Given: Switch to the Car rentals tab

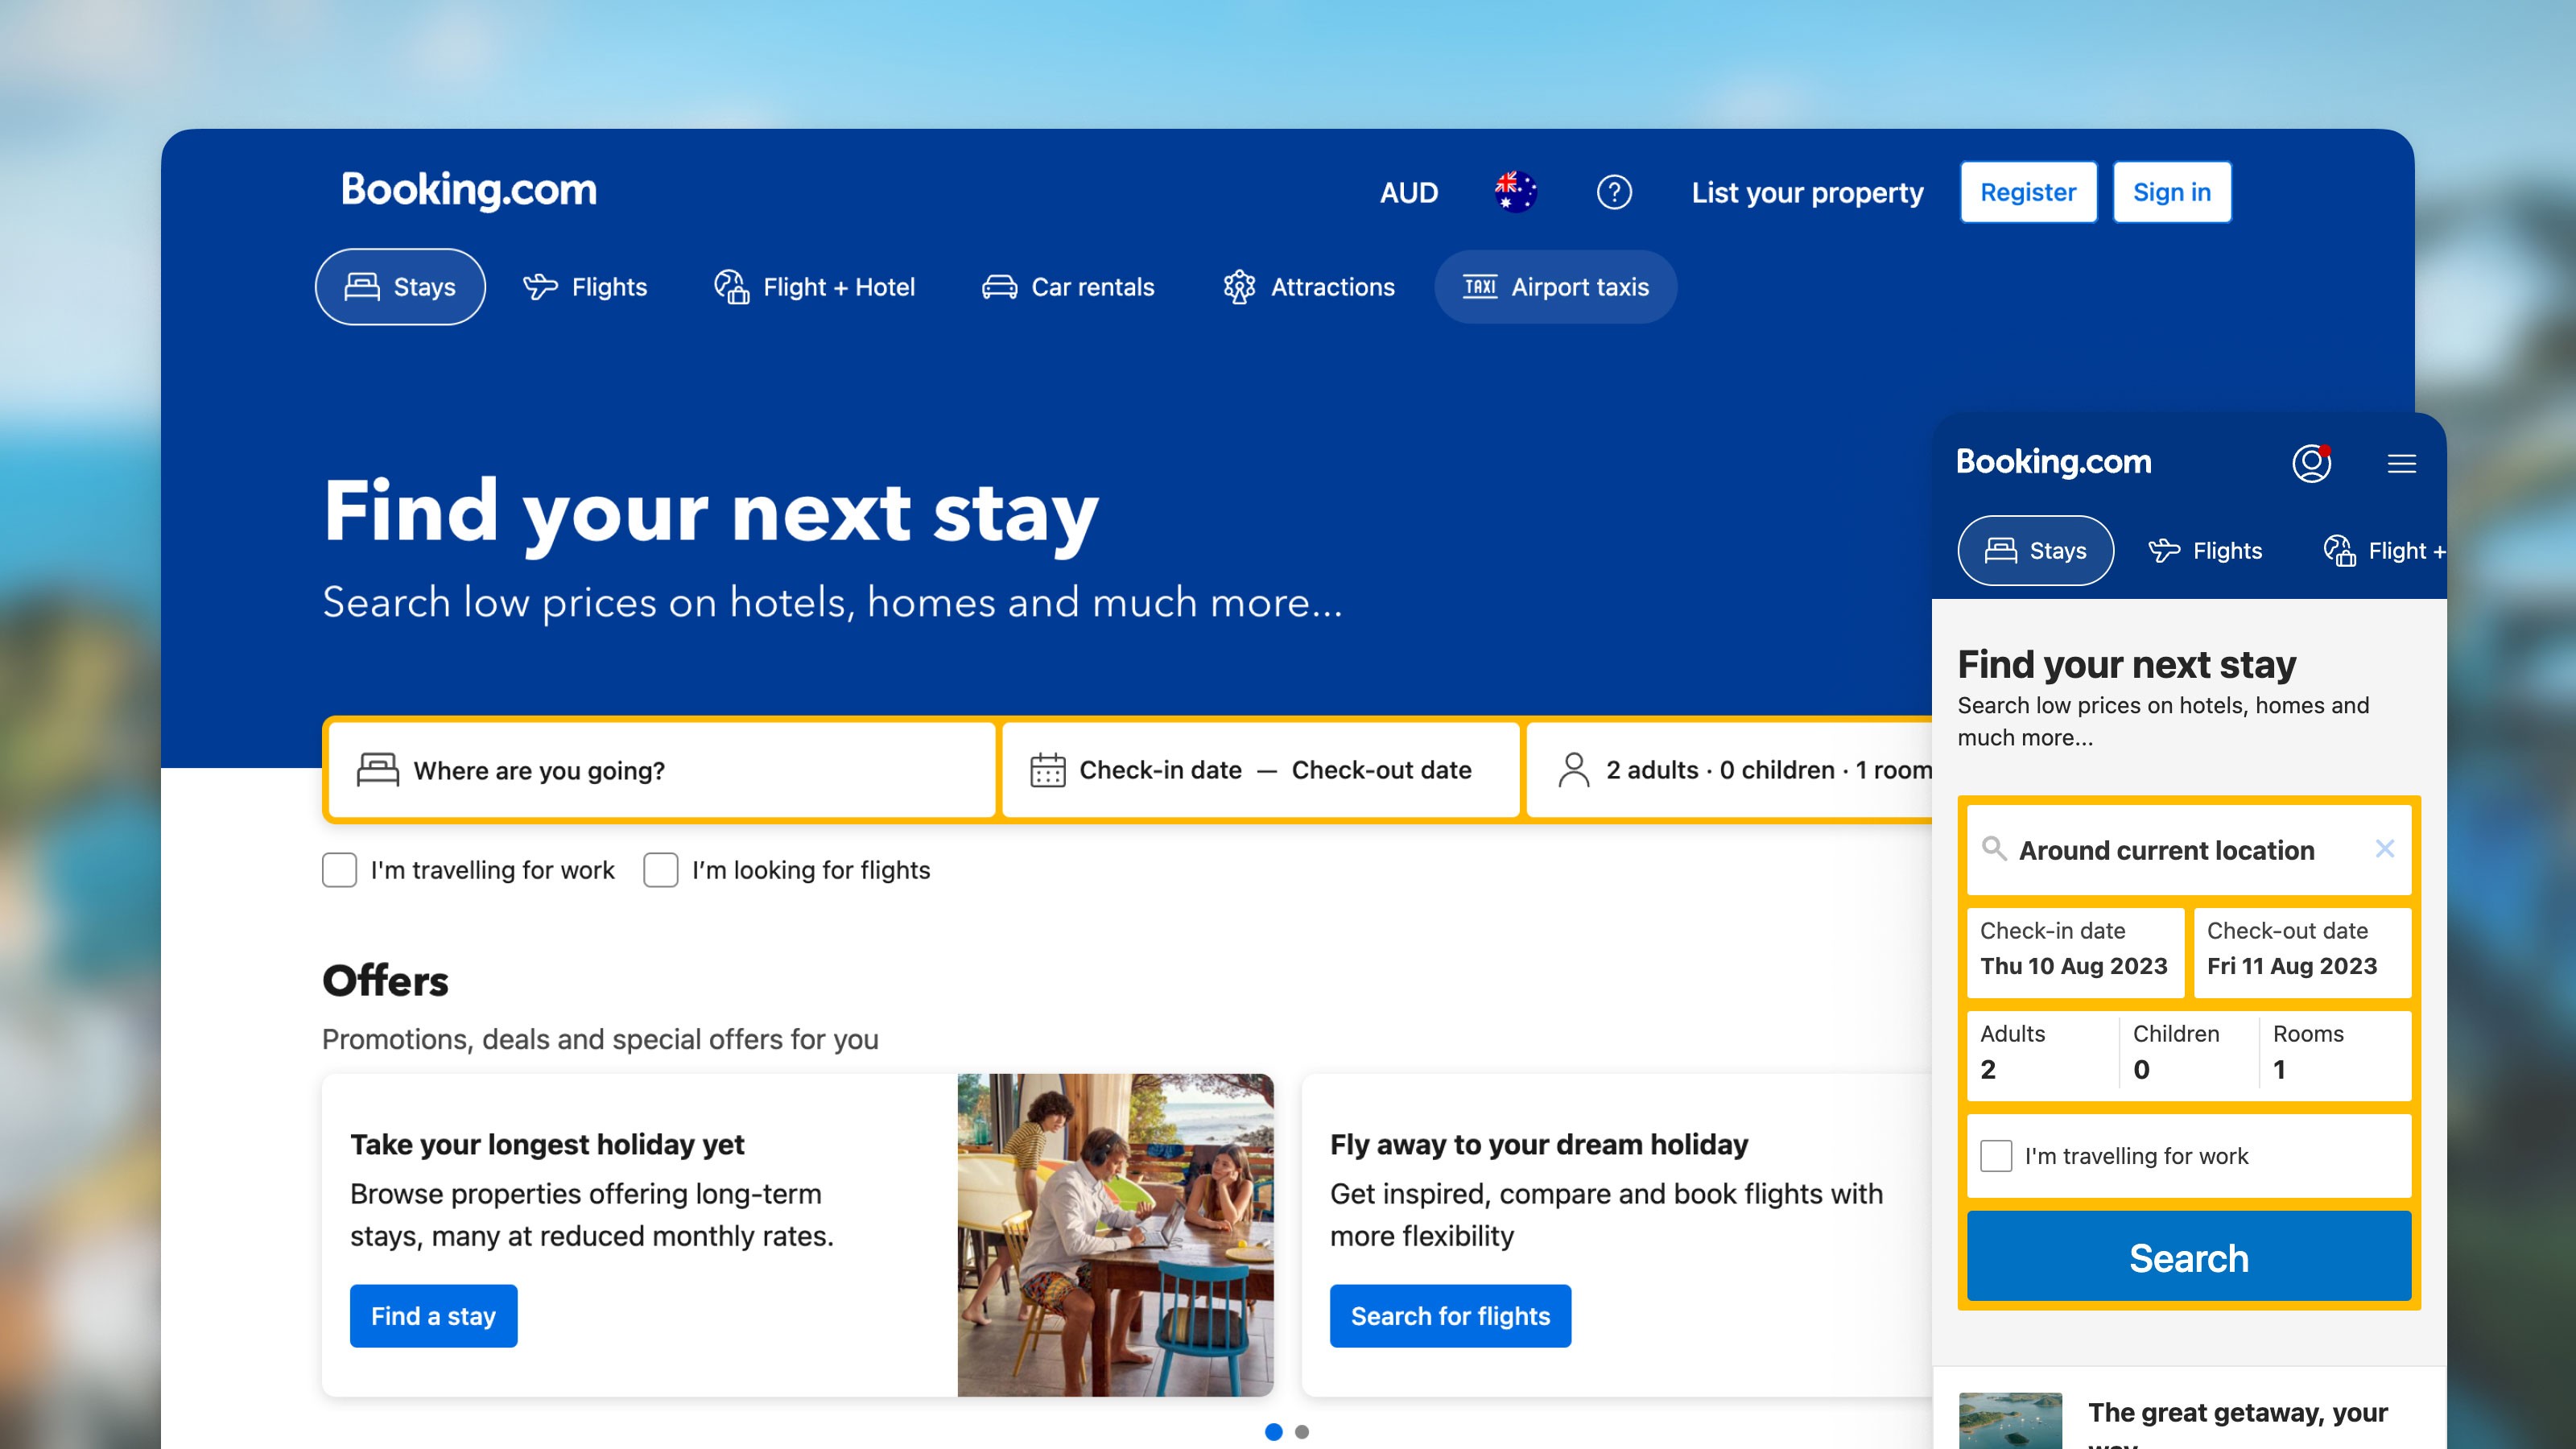Looking at the screenshot, I should [1068, 287].
